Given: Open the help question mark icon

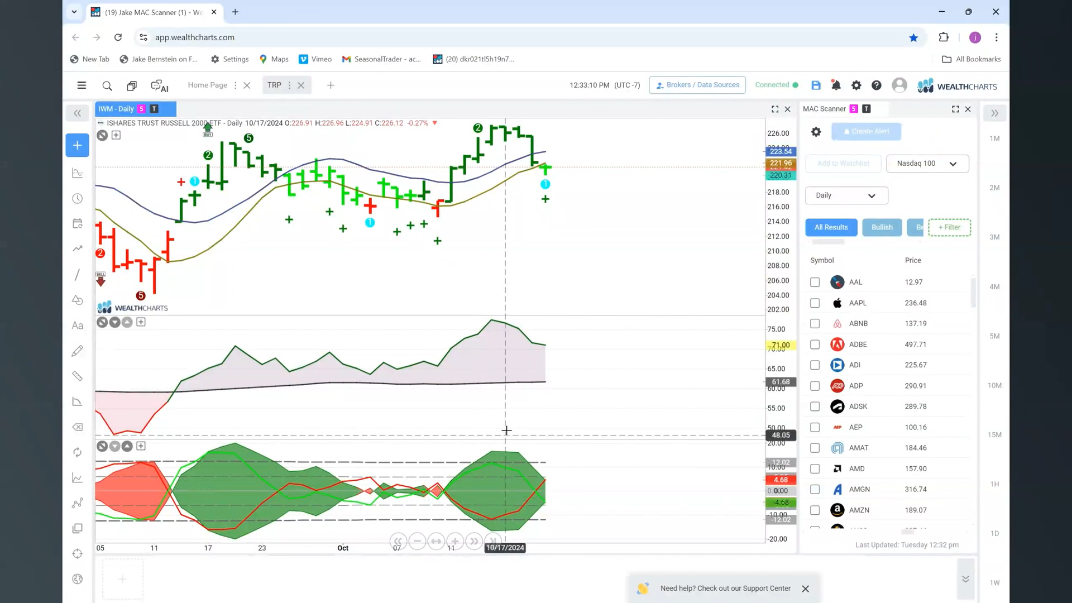Looking at the screenshot, I should coord(877,85).
